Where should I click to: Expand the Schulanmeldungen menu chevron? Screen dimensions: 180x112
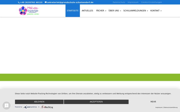tap(147, 11)
